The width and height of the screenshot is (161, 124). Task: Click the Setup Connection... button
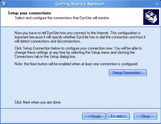pyautogui.click(x=128, y=73)
